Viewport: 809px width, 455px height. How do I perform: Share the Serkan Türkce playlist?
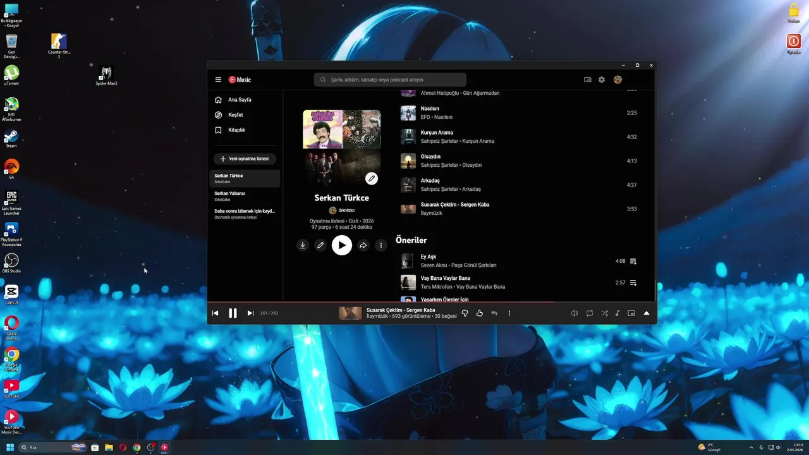pos(363,245)
